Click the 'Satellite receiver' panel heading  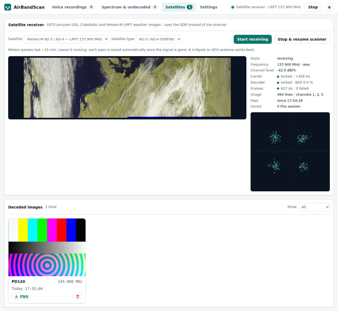[x=26, y=25]
